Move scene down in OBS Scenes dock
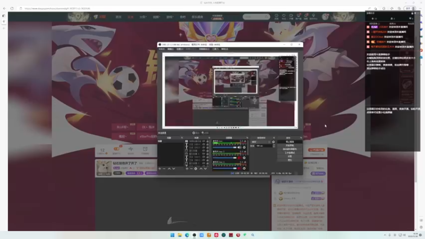Viewport: 425px width, 239px height. coord(174,168)
